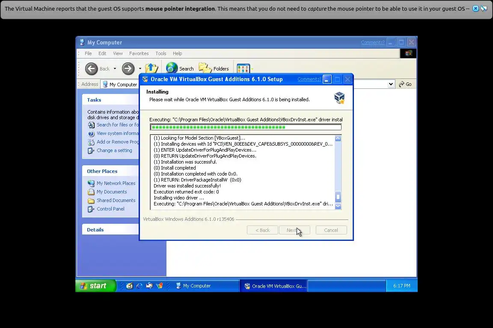Click View system information task link

click(x=118, y=133)
